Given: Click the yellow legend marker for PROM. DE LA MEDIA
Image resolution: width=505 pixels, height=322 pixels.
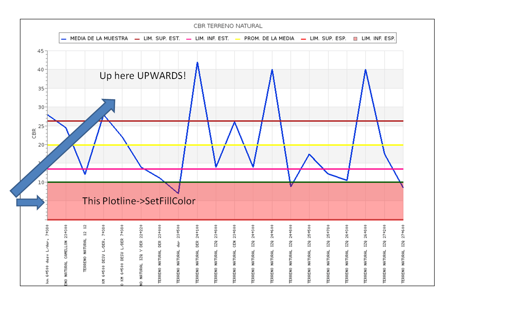Looking at the screenshot, I should coord(237,39).
